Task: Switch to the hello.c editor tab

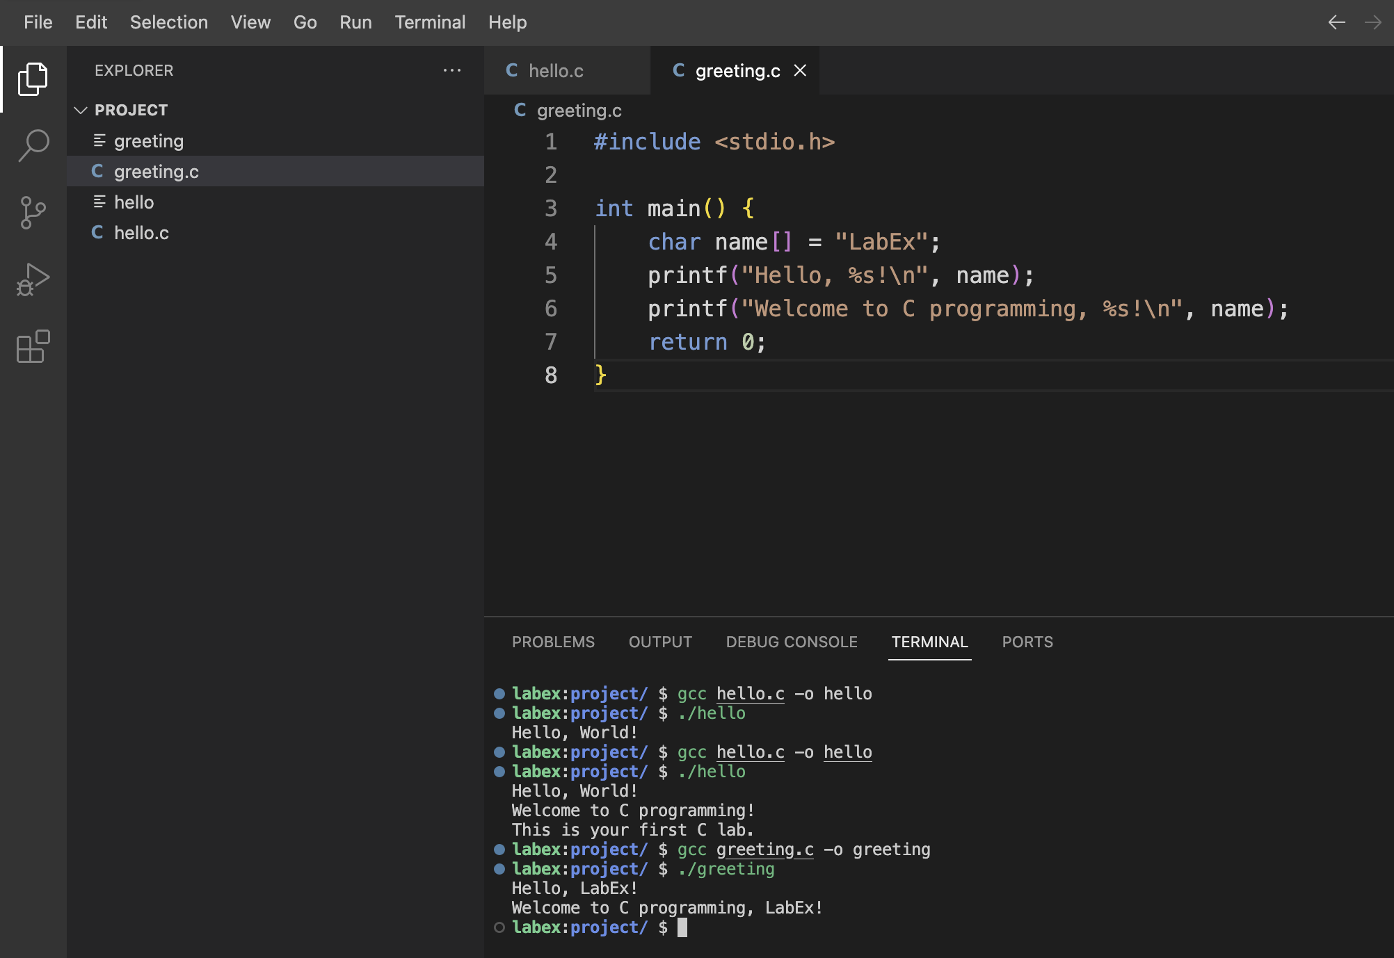Action: click(x=555, y=71)
